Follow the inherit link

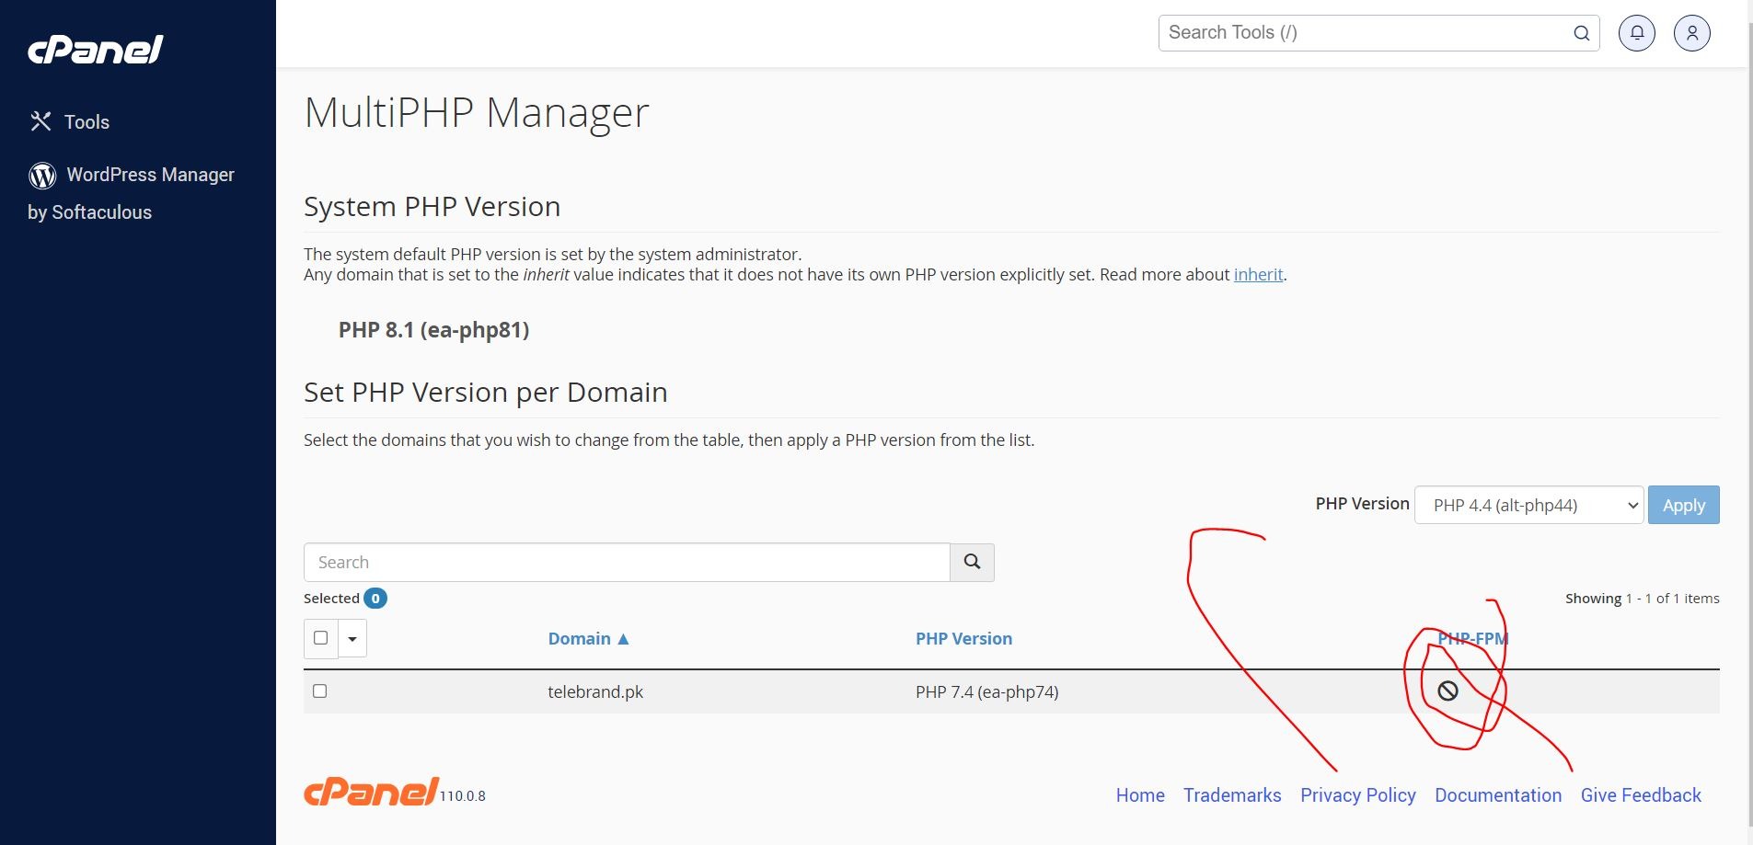click(x=1258, y=275)
